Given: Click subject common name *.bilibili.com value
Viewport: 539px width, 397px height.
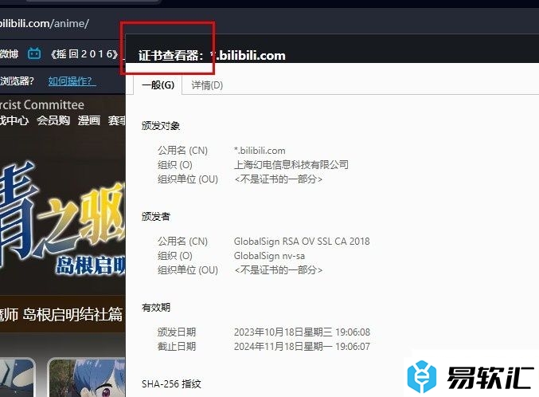Looking at the screenshot, I should point(260,151).
